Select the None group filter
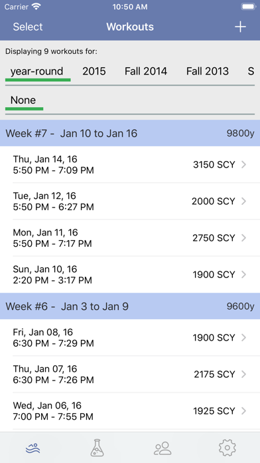This screenshot has height=463, width=260. [23, 100]
